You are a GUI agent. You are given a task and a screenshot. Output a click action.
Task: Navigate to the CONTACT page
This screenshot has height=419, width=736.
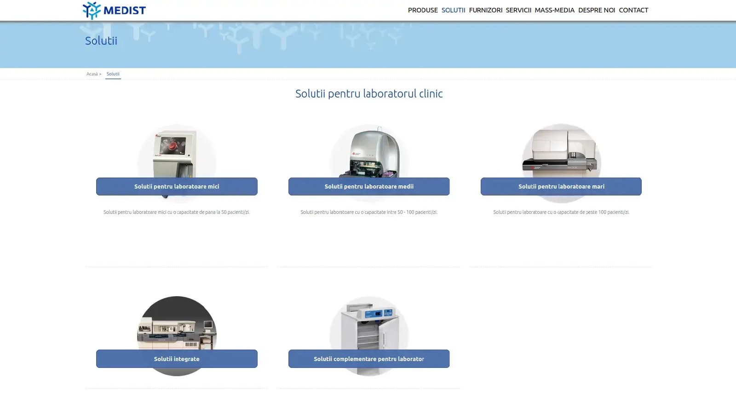pyautogui.click(x=633, y=10)
